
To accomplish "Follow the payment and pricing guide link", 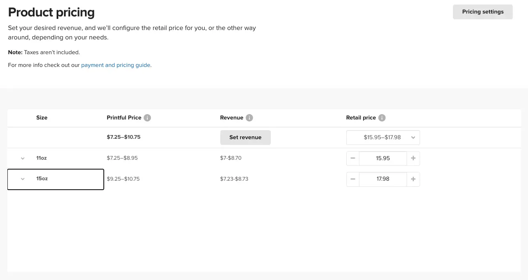I will coord(116,65).
